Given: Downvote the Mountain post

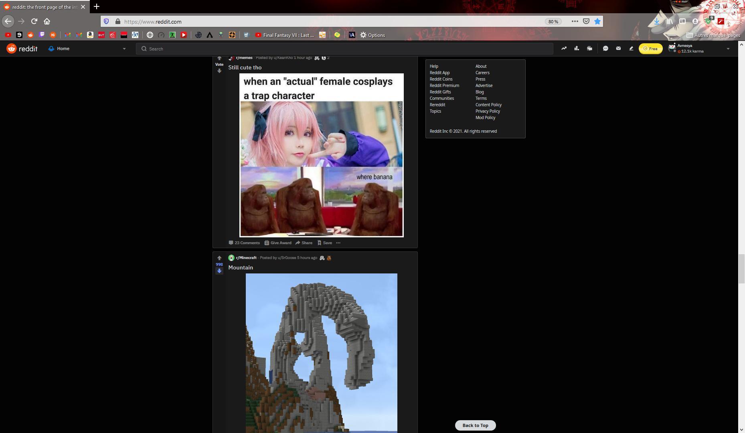Looking at the screenshot, I should pyautogui.click(x=219, y=271).
